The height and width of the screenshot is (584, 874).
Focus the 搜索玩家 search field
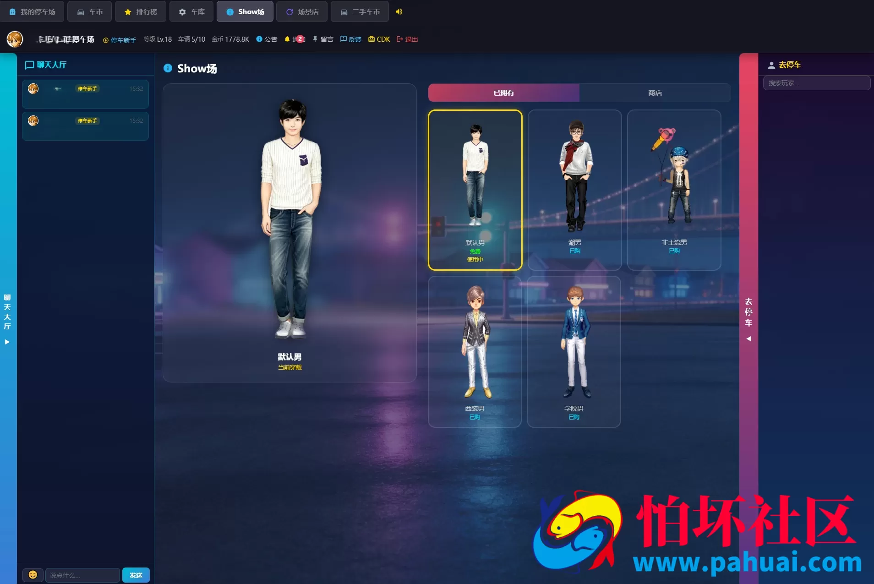(x=817, y=83)
